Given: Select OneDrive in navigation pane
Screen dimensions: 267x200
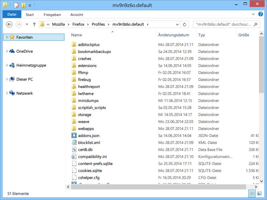Looking at the screenshot, I should [x=24, y=51].
